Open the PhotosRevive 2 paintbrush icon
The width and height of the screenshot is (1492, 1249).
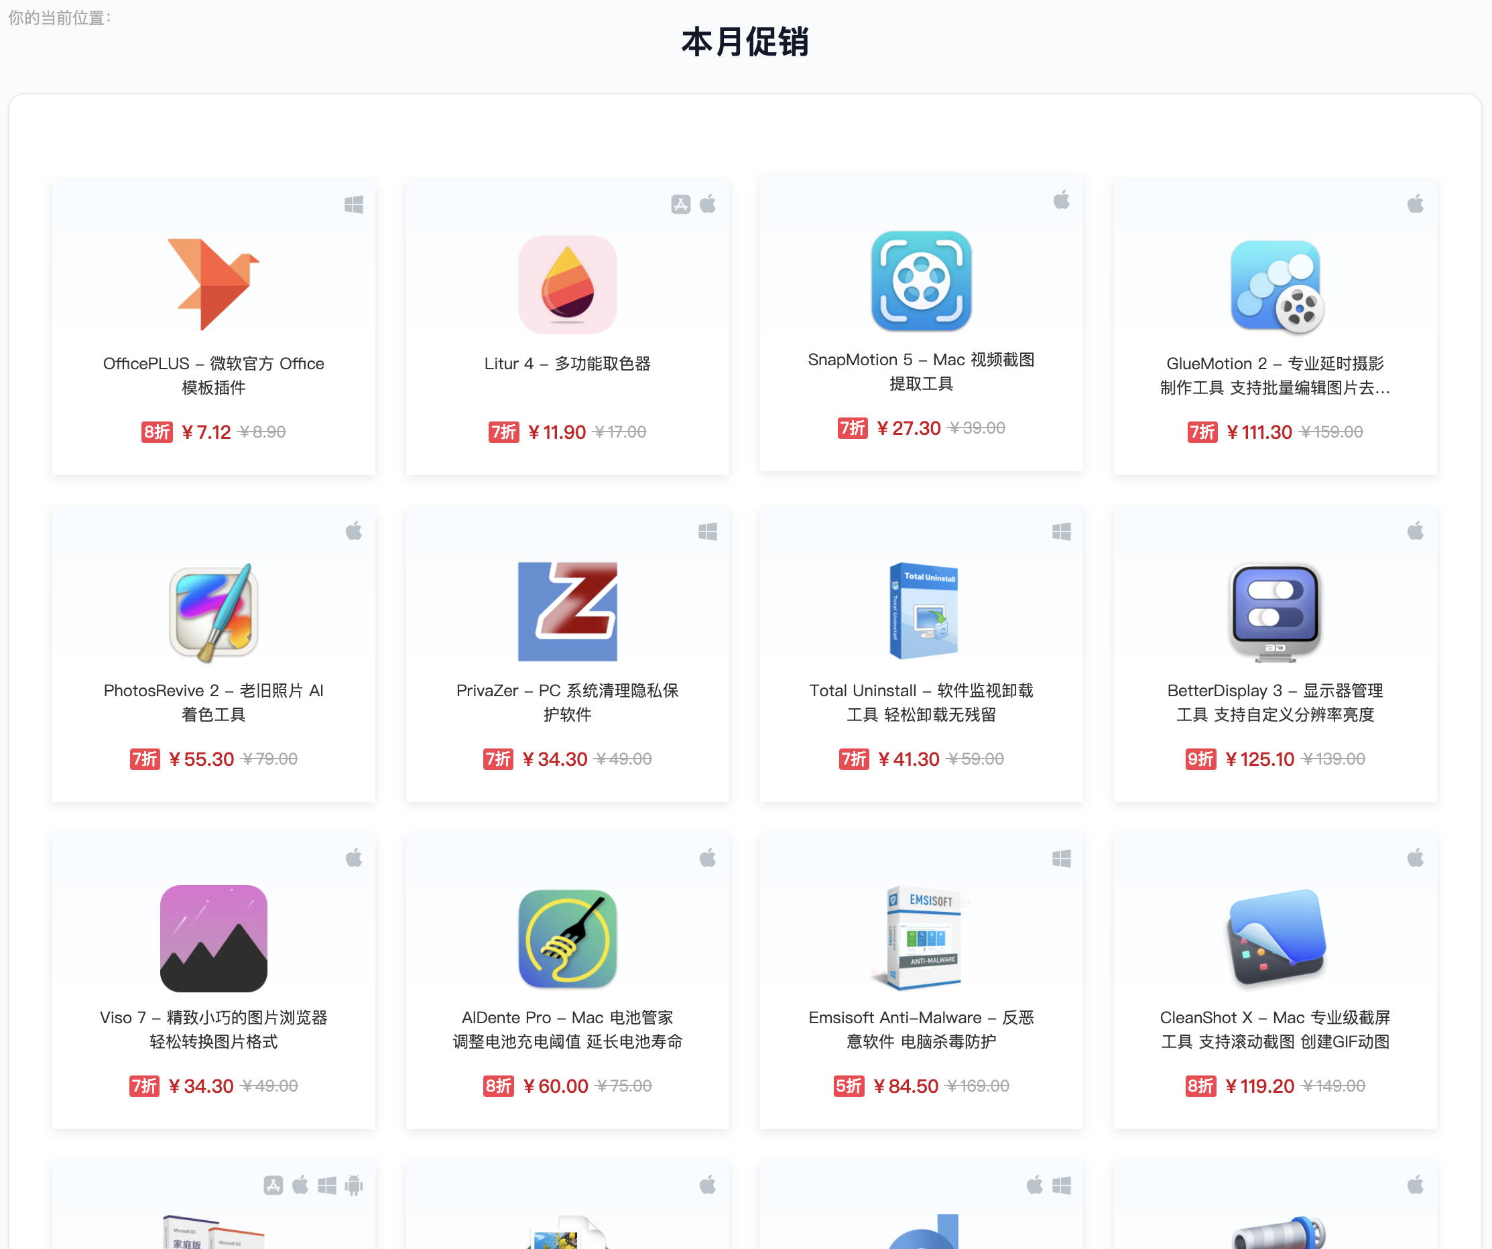pyautogui.click(x=214, y=612)
